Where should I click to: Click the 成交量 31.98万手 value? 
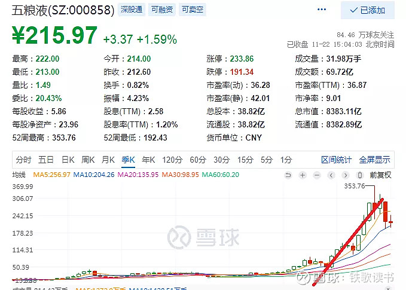pos(344,59)
